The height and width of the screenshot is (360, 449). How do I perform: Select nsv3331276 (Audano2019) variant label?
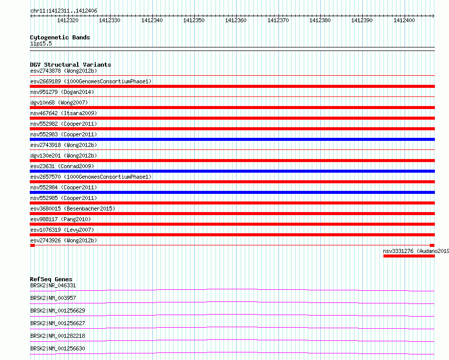pos(416,251)
